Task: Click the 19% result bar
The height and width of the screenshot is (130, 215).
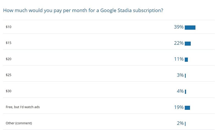Action: (x=187, y=108)
